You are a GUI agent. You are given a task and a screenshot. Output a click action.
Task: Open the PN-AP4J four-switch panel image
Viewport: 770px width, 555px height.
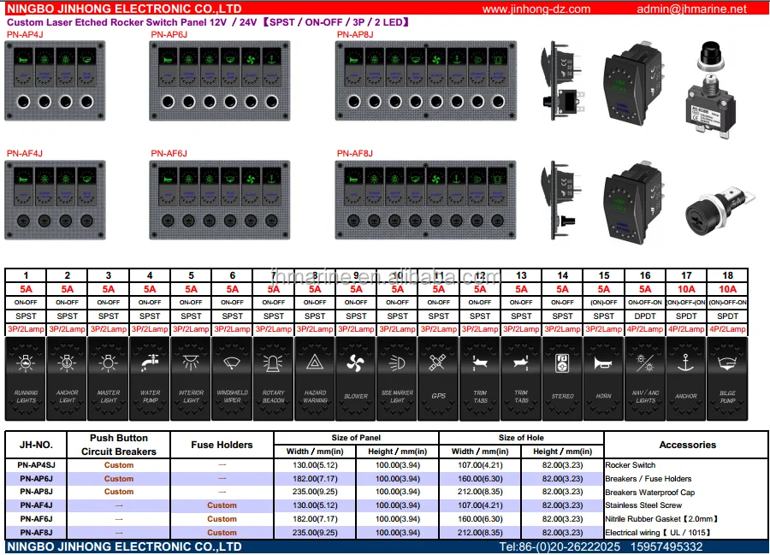point(55,80)
